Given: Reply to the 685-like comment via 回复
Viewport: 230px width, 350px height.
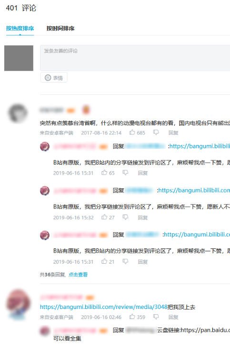Looking at the screenshot, I should click(x=173, y=133).
